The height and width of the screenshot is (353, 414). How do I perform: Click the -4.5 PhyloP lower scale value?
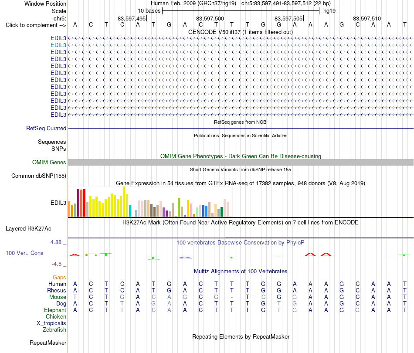coord(57,264)
